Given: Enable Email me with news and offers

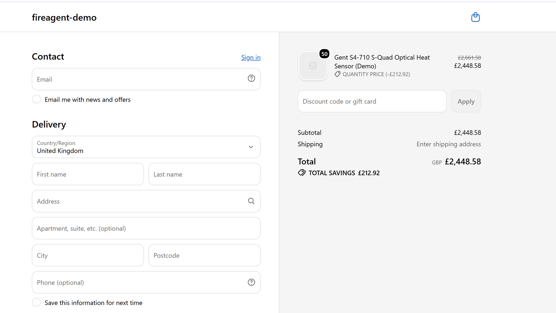Looking at the screenshot, I should (36, 99).
